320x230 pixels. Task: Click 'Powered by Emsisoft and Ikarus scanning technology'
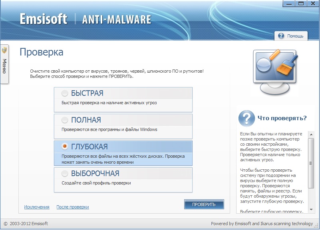pyautogui.click(x=262, y=224)
